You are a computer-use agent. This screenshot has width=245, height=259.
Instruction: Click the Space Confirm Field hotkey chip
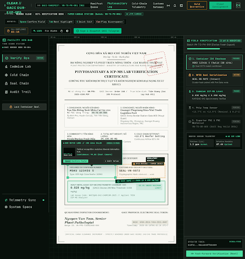pos(32,22)
